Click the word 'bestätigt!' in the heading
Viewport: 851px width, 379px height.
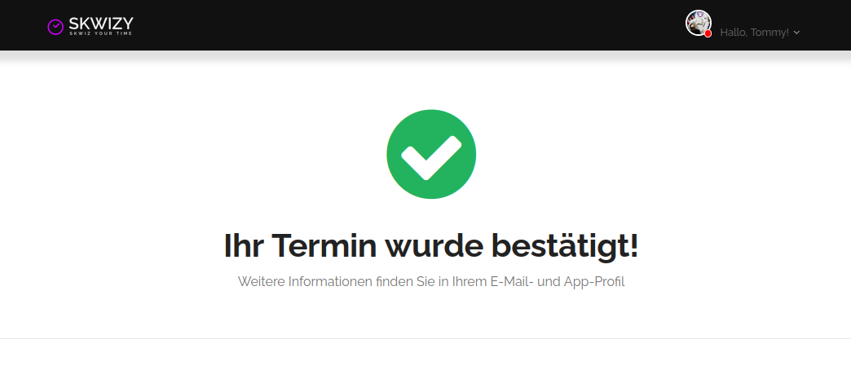click(565, 246)
